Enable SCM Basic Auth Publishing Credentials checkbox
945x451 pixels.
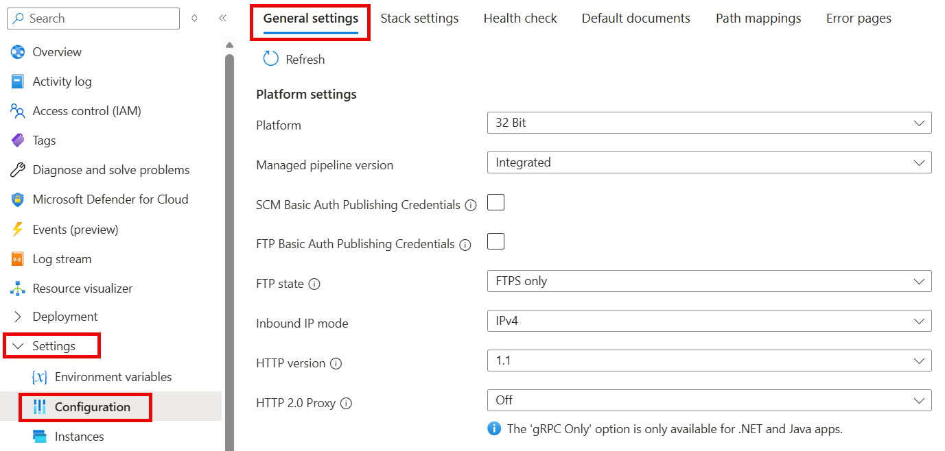tap(495, 202)
